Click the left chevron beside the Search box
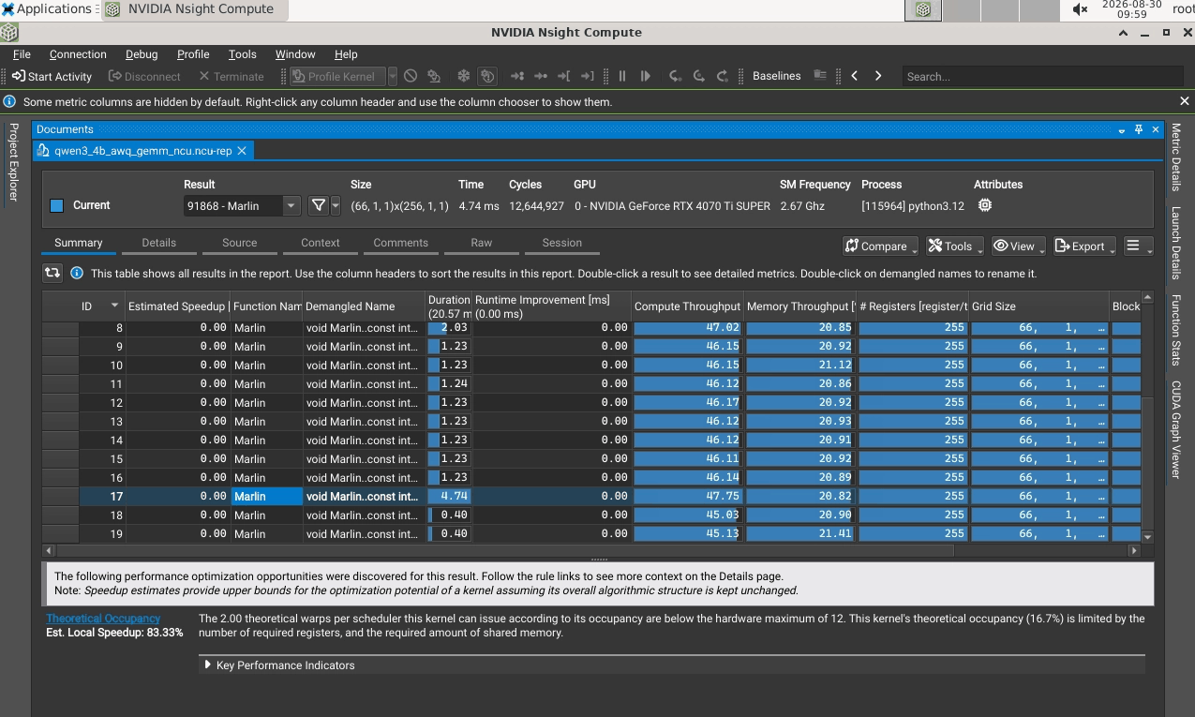The height and width of the screenshot is (717, 1195). click(x=855, y=76)
